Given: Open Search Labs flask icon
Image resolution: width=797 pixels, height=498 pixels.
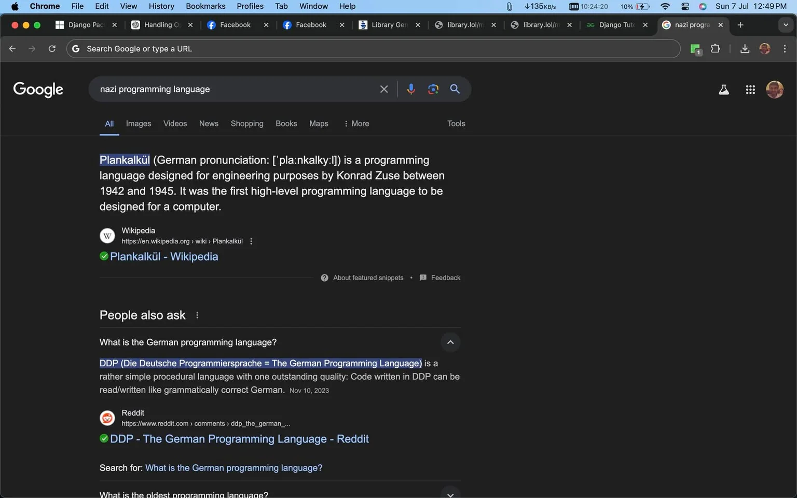Looking at the screenshot, I should 724,90.
